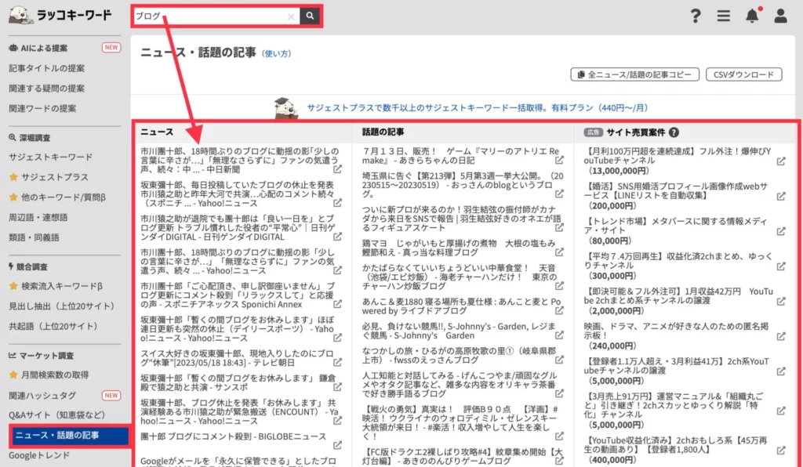Open the 人工知能と対話してみる article title
Screen dimensions: 803x467
click(x=460, y=385)
